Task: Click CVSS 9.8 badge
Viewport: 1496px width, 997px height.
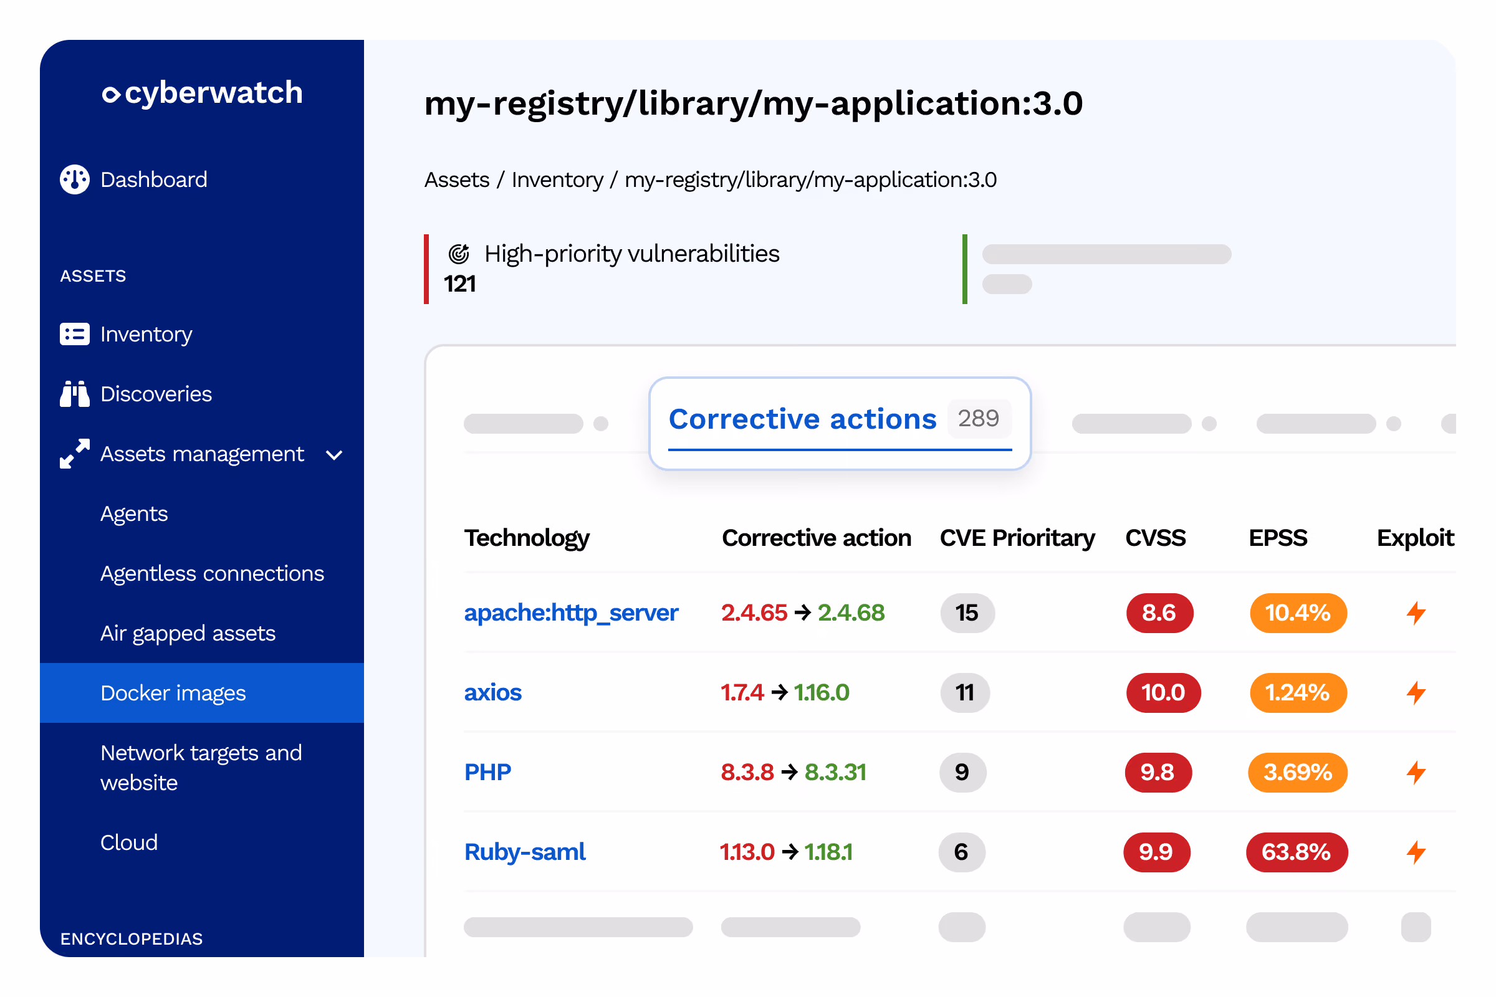Action: pos(1158,772)
